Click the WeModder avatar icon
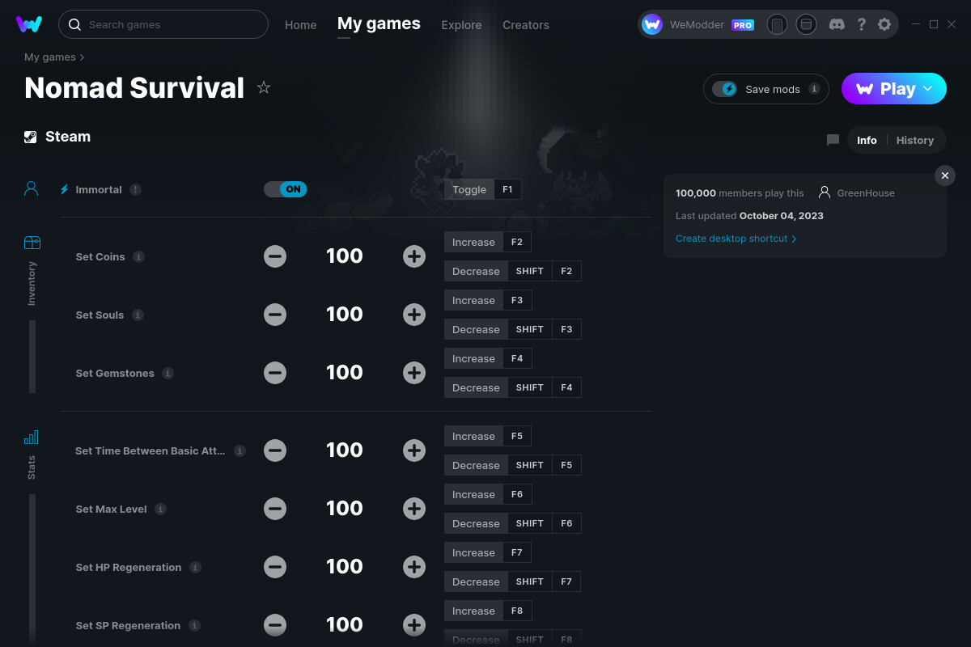 point(652,24)
